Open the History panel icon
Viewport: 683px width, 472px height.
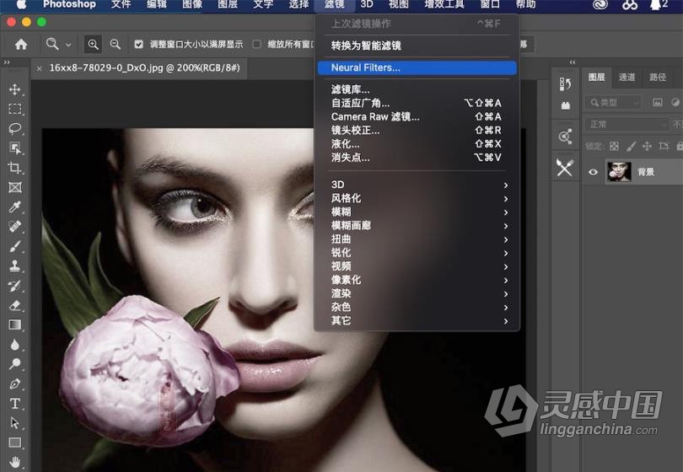click(x=566, y=83)
